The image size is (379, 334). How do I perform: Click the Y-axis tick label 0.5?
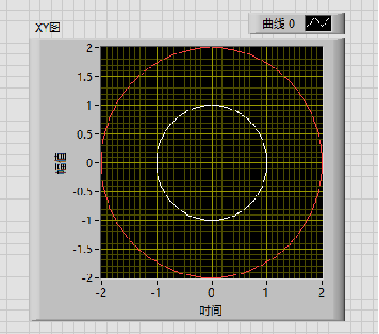point(85,134)
